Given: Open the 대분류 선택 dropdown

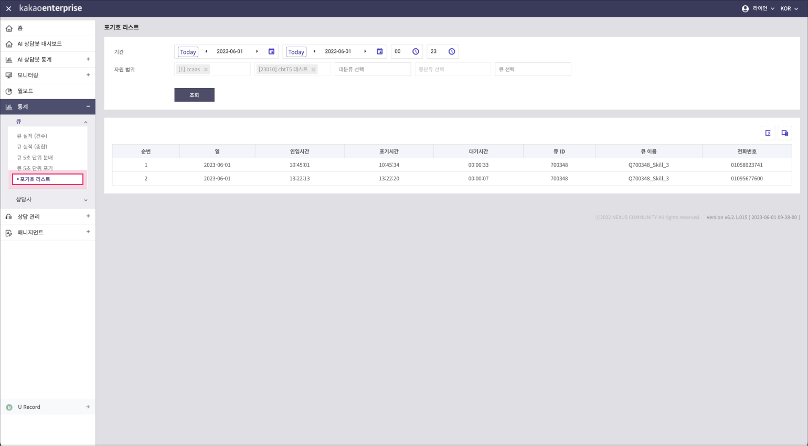Looking at the screenshot, I should point(373,69).
